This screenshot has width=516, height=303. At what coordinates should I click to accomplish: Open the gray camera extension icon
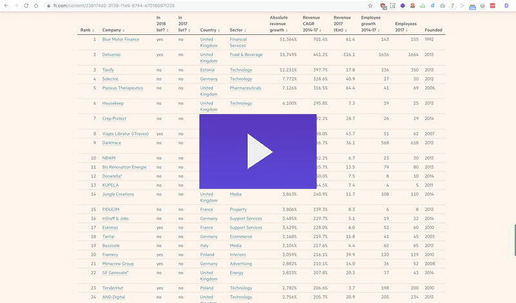(442, 6)
